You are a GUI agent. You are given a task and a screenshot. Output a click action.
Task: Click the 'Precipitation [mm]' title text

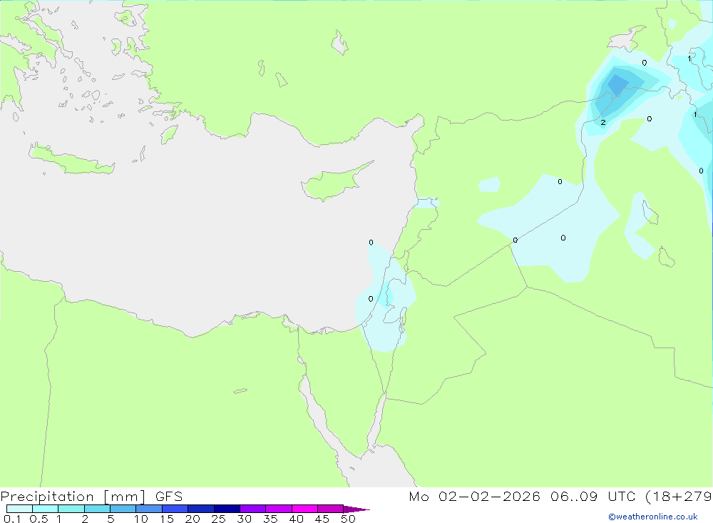(x=73, y=497)
